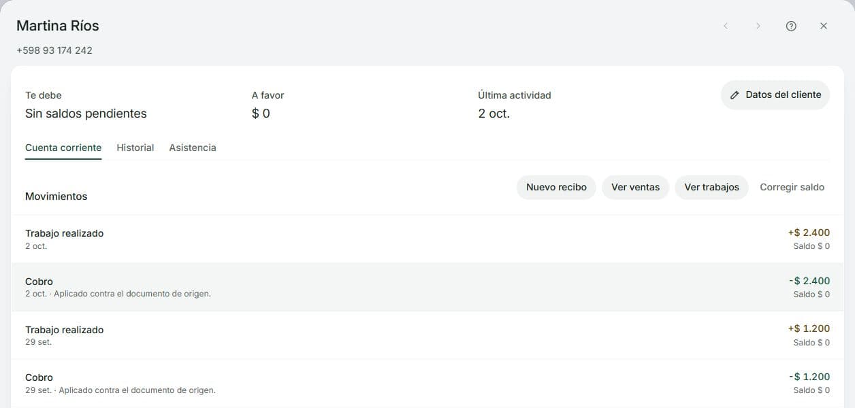Click Última actividad date 2 oct.
The width and height of the screenshot is (855, 408).
pyautogui.click(x=494, y=114)
